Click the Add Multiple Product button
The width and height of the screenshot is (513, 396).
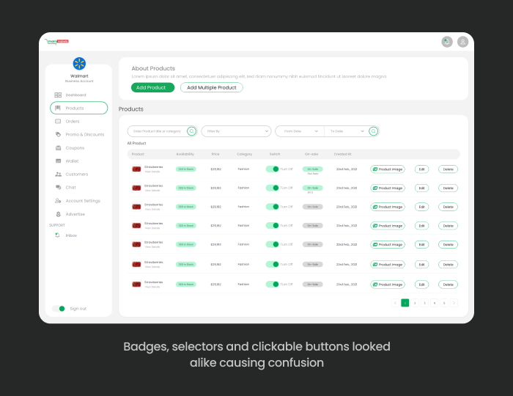pos(212,87)
